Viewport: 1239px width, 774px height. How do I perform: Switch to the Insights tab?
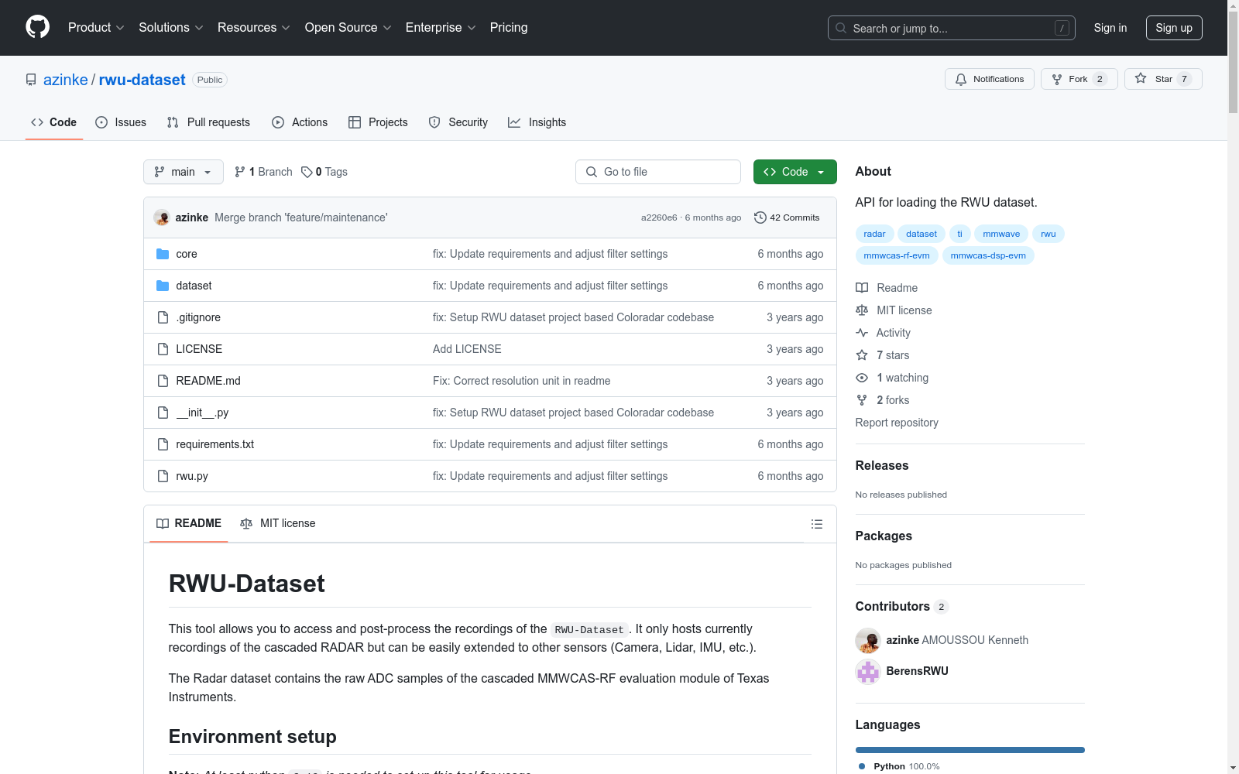[x=537, y=122]
